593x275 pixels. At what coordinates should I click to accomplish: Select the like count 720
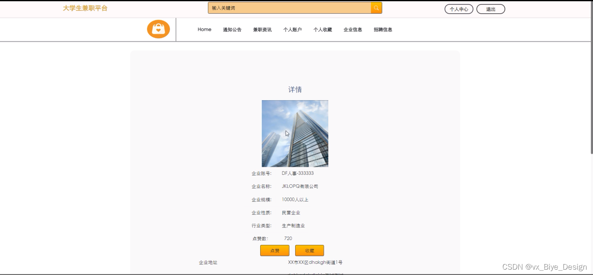click(x=288, y=239)
